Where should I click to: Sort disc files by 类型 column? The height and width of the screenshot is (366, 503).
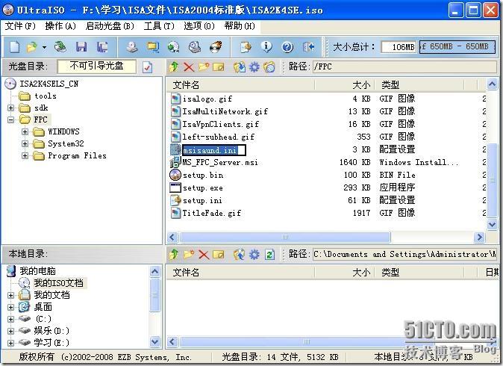click(x=419, y=85)
